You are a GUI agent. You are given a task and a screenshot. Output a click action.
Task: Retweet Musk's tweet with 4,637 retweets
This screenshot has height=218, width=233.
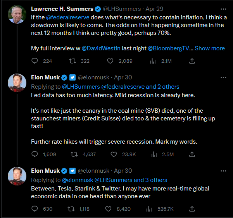point(72,154)
